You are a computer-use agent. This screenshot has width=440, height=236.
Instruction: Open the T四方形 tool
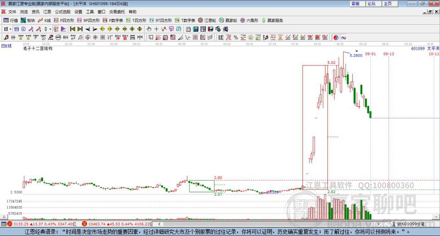(x=136, y=21)
